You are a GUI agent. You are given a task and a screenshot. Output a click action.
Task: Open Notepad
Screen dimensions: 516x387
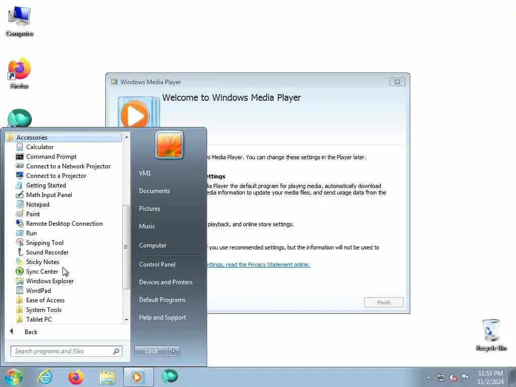click(x=37, y=205)
